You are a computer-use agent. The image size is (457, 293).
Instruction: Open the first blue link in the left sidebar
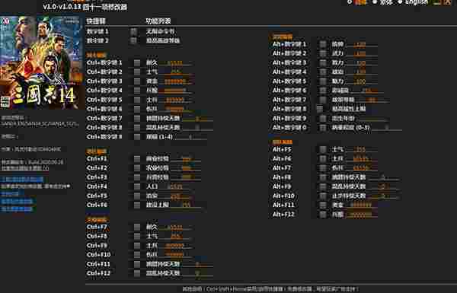[x=22, y=179]
